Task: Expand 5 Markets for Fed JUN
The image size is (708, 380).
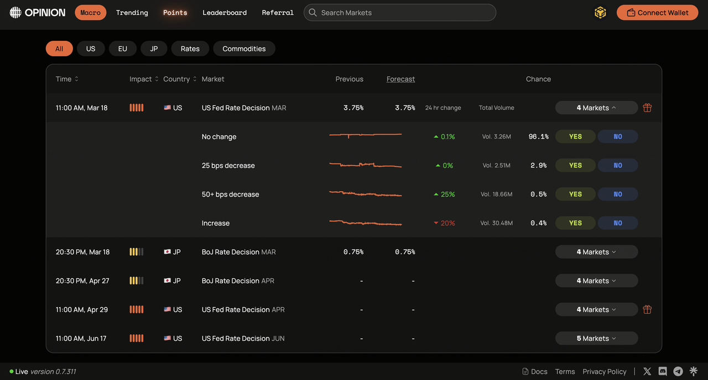Action: point(596,339)
